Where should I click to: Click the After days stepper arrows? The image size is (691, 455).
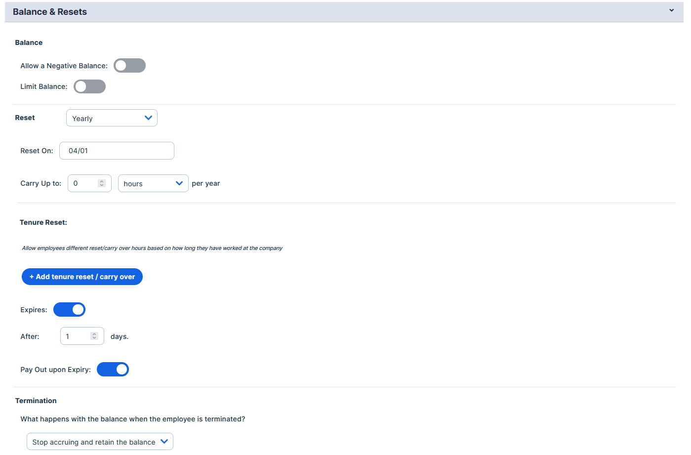(94, 336)
